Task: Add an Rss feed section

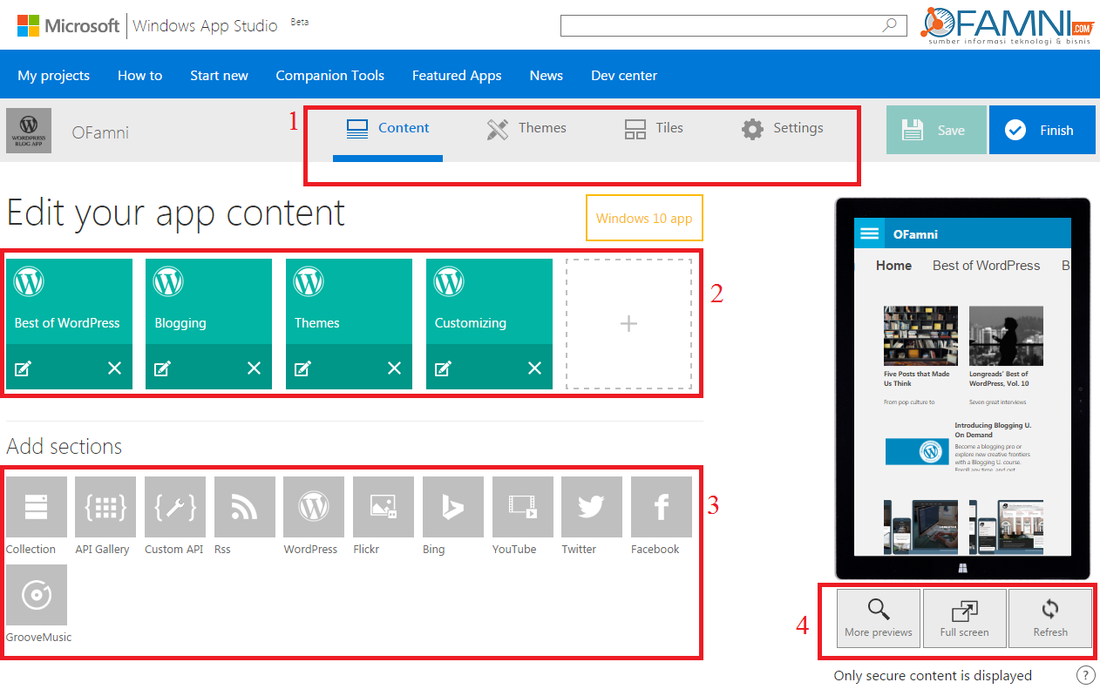Action: tap(244, 507)
